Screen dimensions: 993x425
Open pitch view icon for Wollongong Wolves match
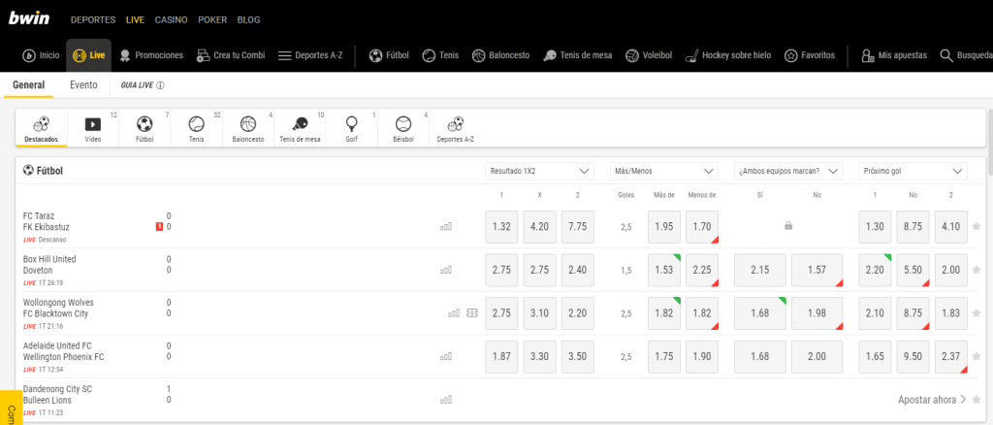pos(472,312)
